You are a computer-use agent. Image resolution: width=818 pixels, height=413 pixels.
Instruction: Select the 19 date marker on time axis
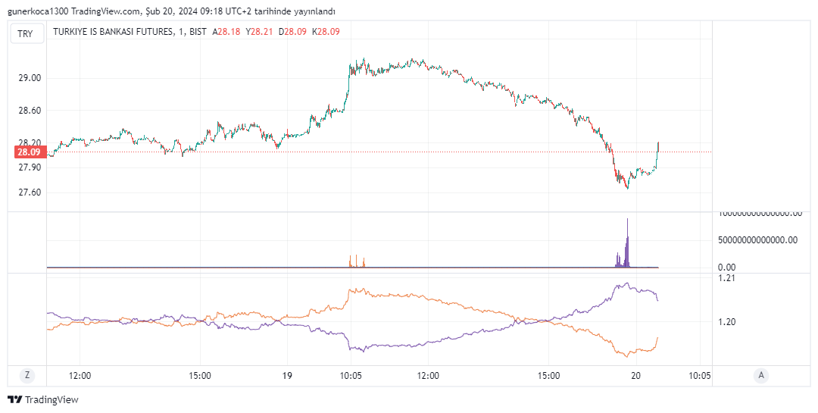pos(287,375)
